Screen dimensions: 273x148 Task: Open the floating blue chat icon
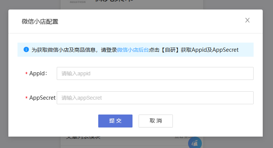click(x=195, y=143)
